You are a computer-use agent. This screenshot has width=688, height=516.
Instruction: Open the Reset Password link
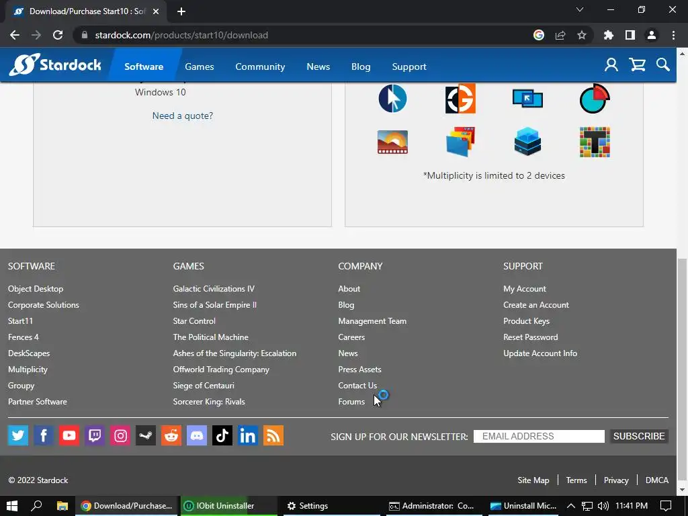click(531, 337)
